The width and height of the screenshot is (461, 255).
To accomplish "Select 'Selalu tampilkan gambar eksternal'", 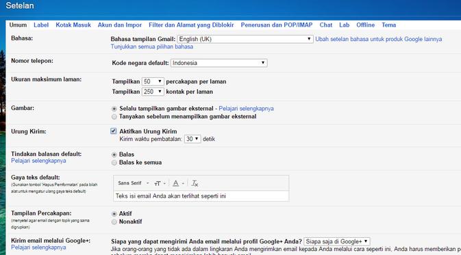I will click(114, 109).
